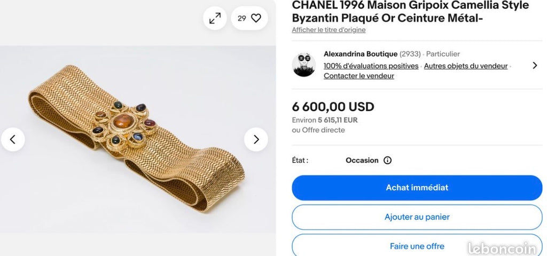Click Afficher le titre d'origine link
The image size is (547, 256).
(329, 30)
